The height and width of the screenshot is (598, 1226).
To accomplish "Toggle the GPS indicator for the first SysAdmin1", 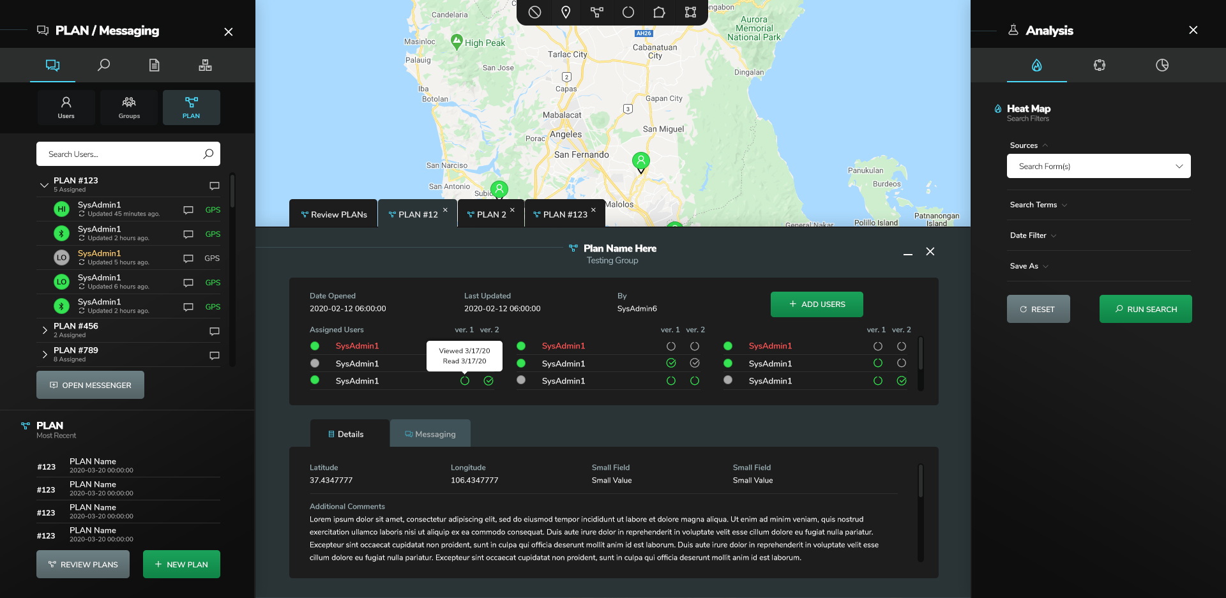I will tap(212, 209).
